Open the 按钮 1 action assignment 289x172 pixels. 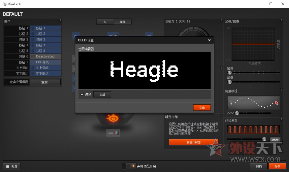[45, 28]
